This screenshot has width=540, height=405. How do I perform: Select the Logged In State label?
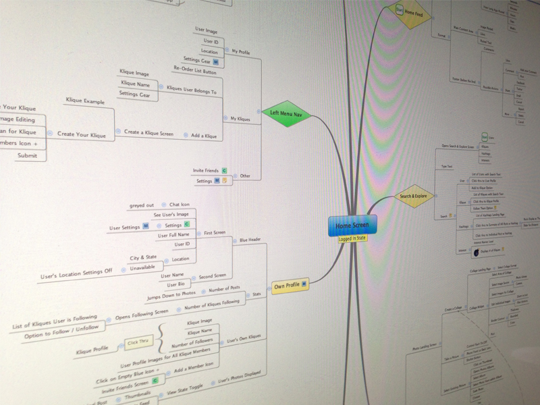coord(352,238)
